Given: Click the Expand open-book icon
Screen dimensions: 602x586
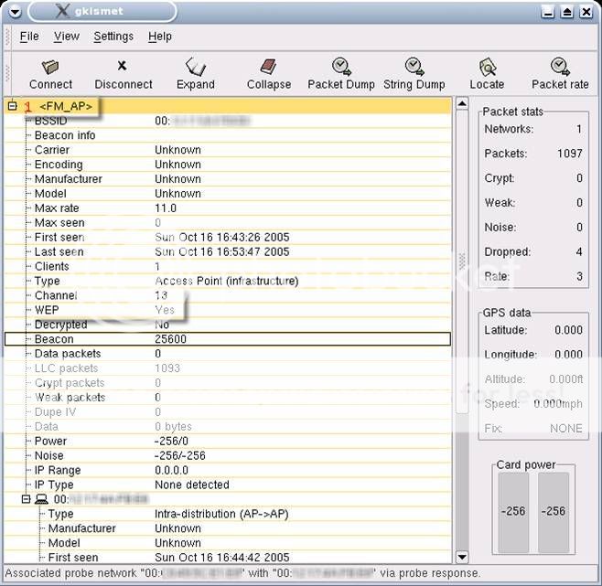Looking at the screenshot, I should pyautogui.click(x=196, y=67).
